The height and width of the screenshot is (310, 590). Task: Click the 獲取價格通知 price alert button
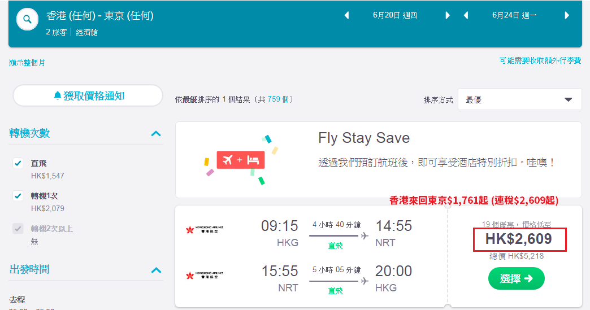click(x=88, y=96)
